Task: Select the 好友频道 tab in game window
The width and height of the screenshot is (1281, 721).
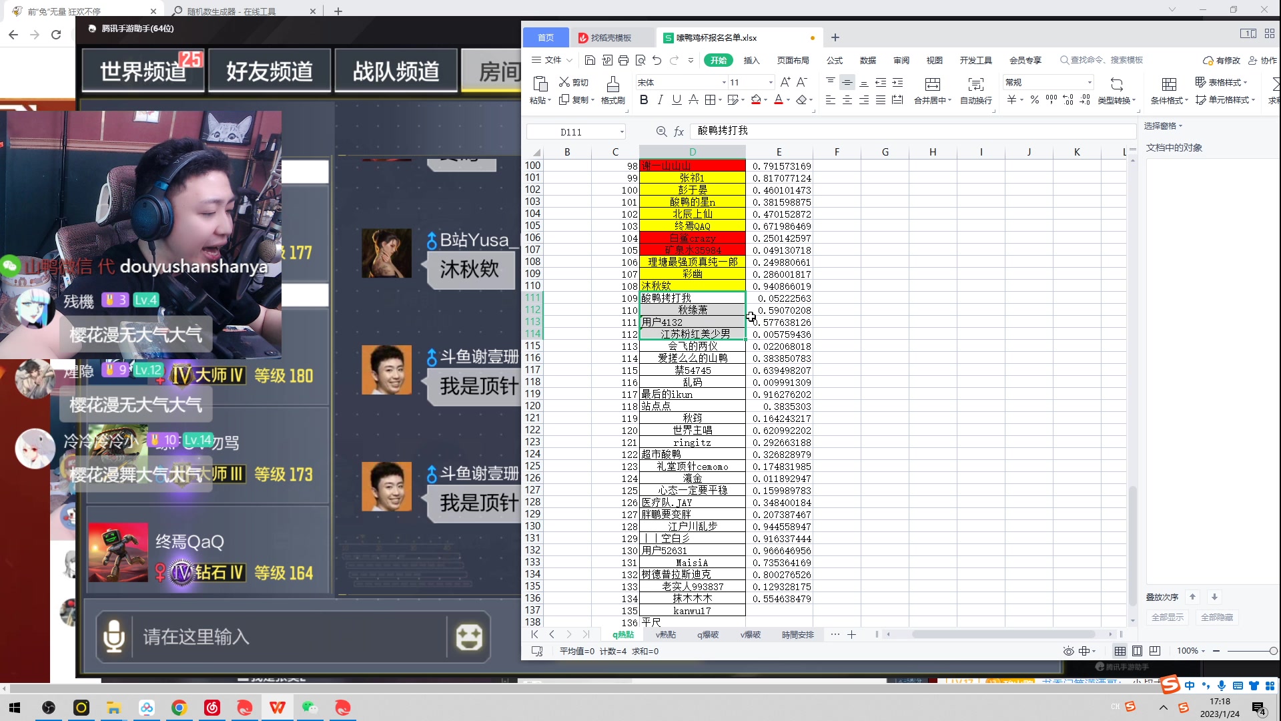Action: [x=270, y=70]
